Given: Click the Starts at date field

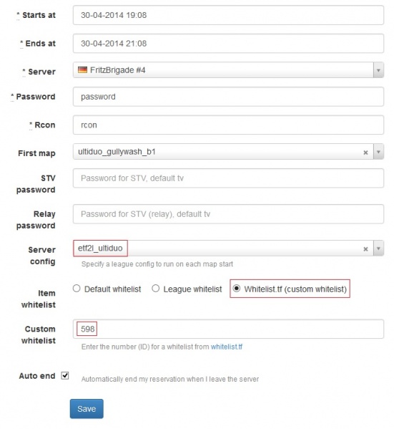Looking at the screenshot, I should [x=228, y=15].
